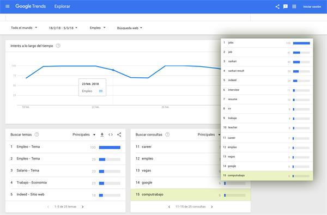This screenshot has width=327, height=215.
Task: Click the sarkari entry ranked 3 in overlay
Action: point(267,62)
